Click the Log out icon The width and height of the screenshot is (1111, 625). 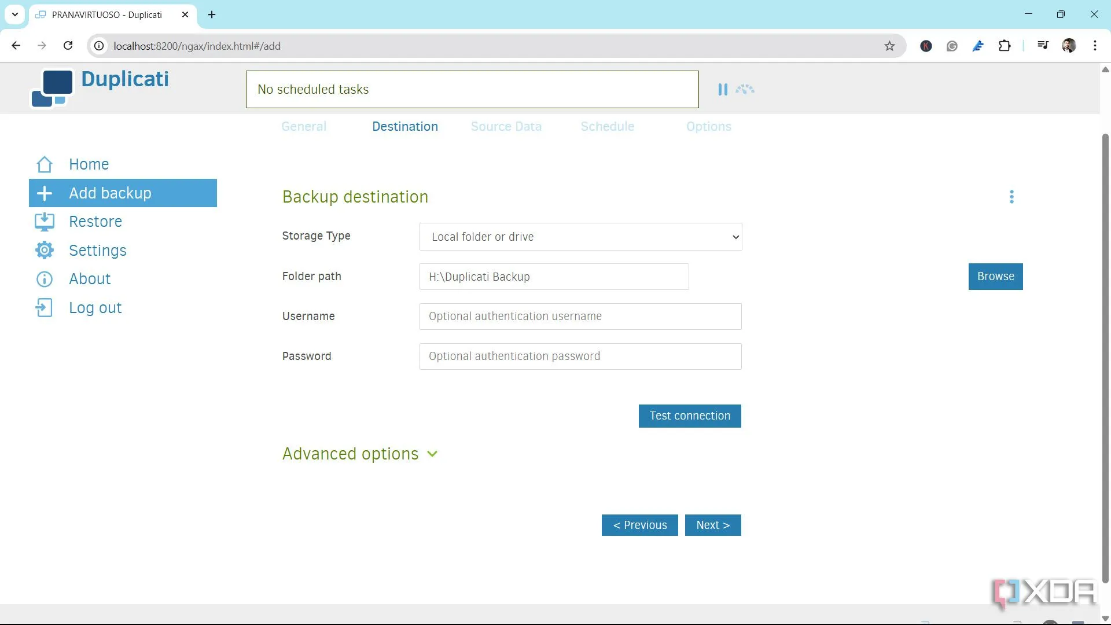pyautogui.click(x=45, y=308)
